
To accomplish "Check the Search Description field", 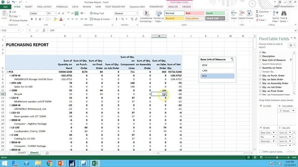I will click(x=260, y=64).
